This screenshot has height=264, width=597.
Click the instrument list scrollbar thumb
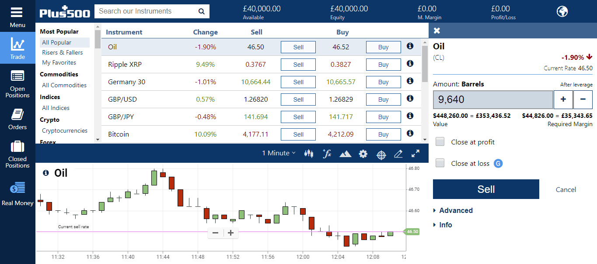point(425,64)
